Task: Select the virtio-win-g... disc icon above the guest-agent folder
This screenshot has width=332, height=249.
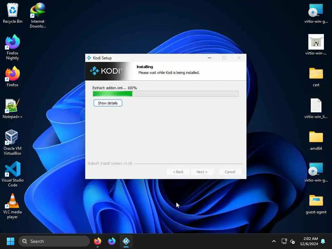Action: [316, 172]
